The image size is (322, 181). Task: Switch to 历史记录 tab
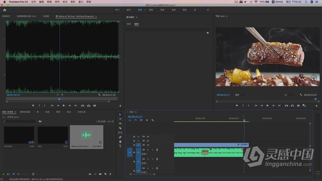coord(82,112)
